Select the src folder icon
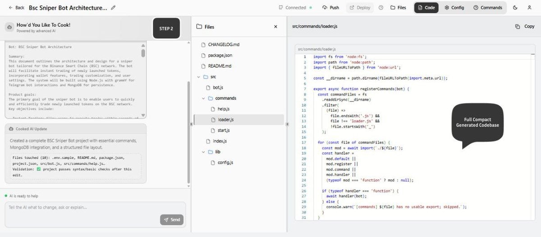Viewport: 541px width, 237px height. (x=206, y=77)
